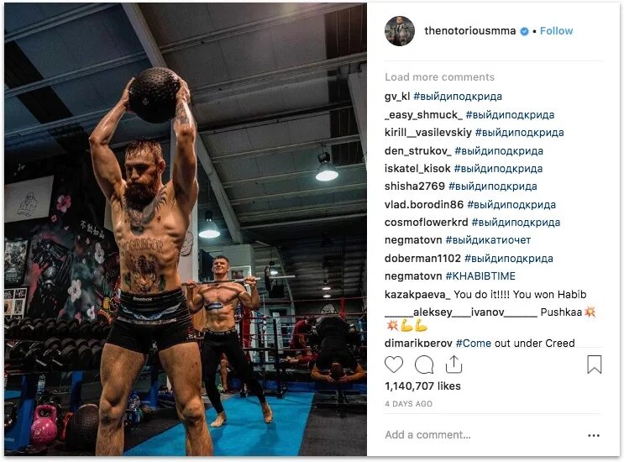Save post with the bookmark icon
The height and width of the screenshot is (462, 624).
point(594,365)
